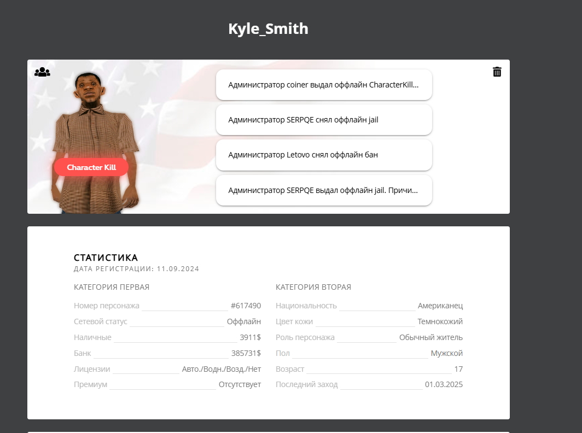Click the Kyle_Smith page title

point(268,28)
